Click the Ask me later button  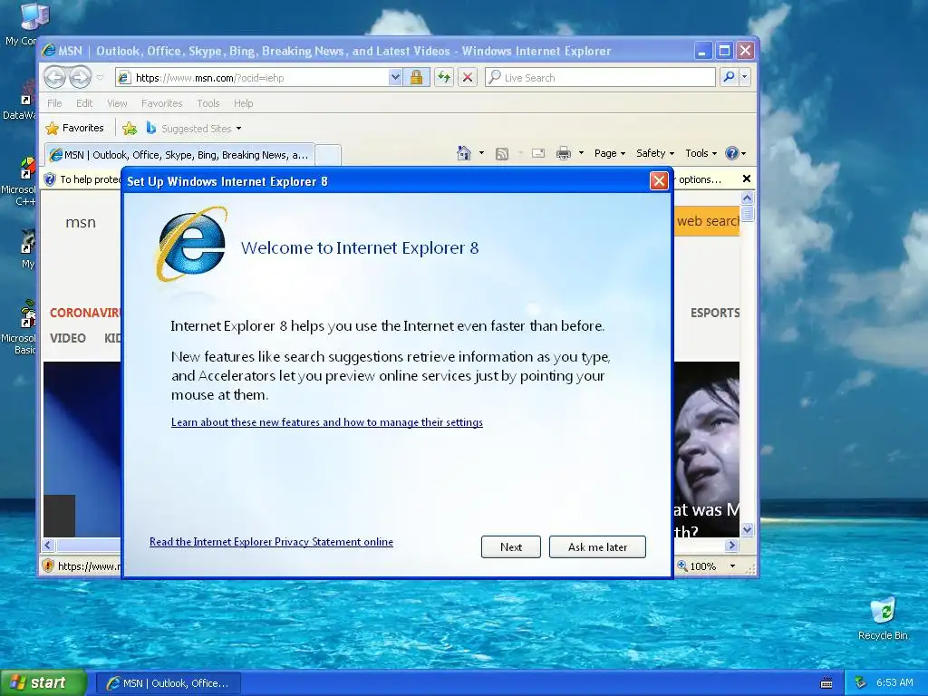click(x=597, y=546)
